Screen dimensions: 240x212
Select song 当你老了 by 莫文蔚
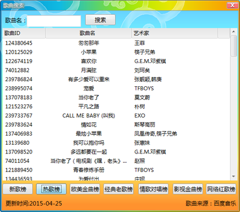pos(116,97)
